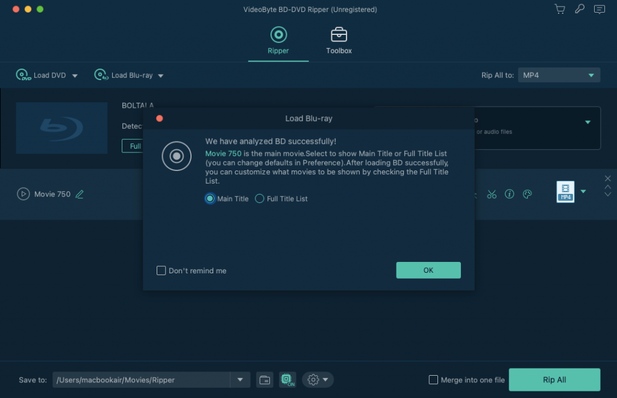Image resolution: width=617 pixels, height=398 pixels.
Task: Expand the audio files panel dropdown arrow
Action: coord(587,122)
